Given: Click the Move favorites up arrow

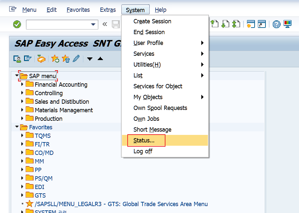Looking at the screenshot, I should click(100, 58).
